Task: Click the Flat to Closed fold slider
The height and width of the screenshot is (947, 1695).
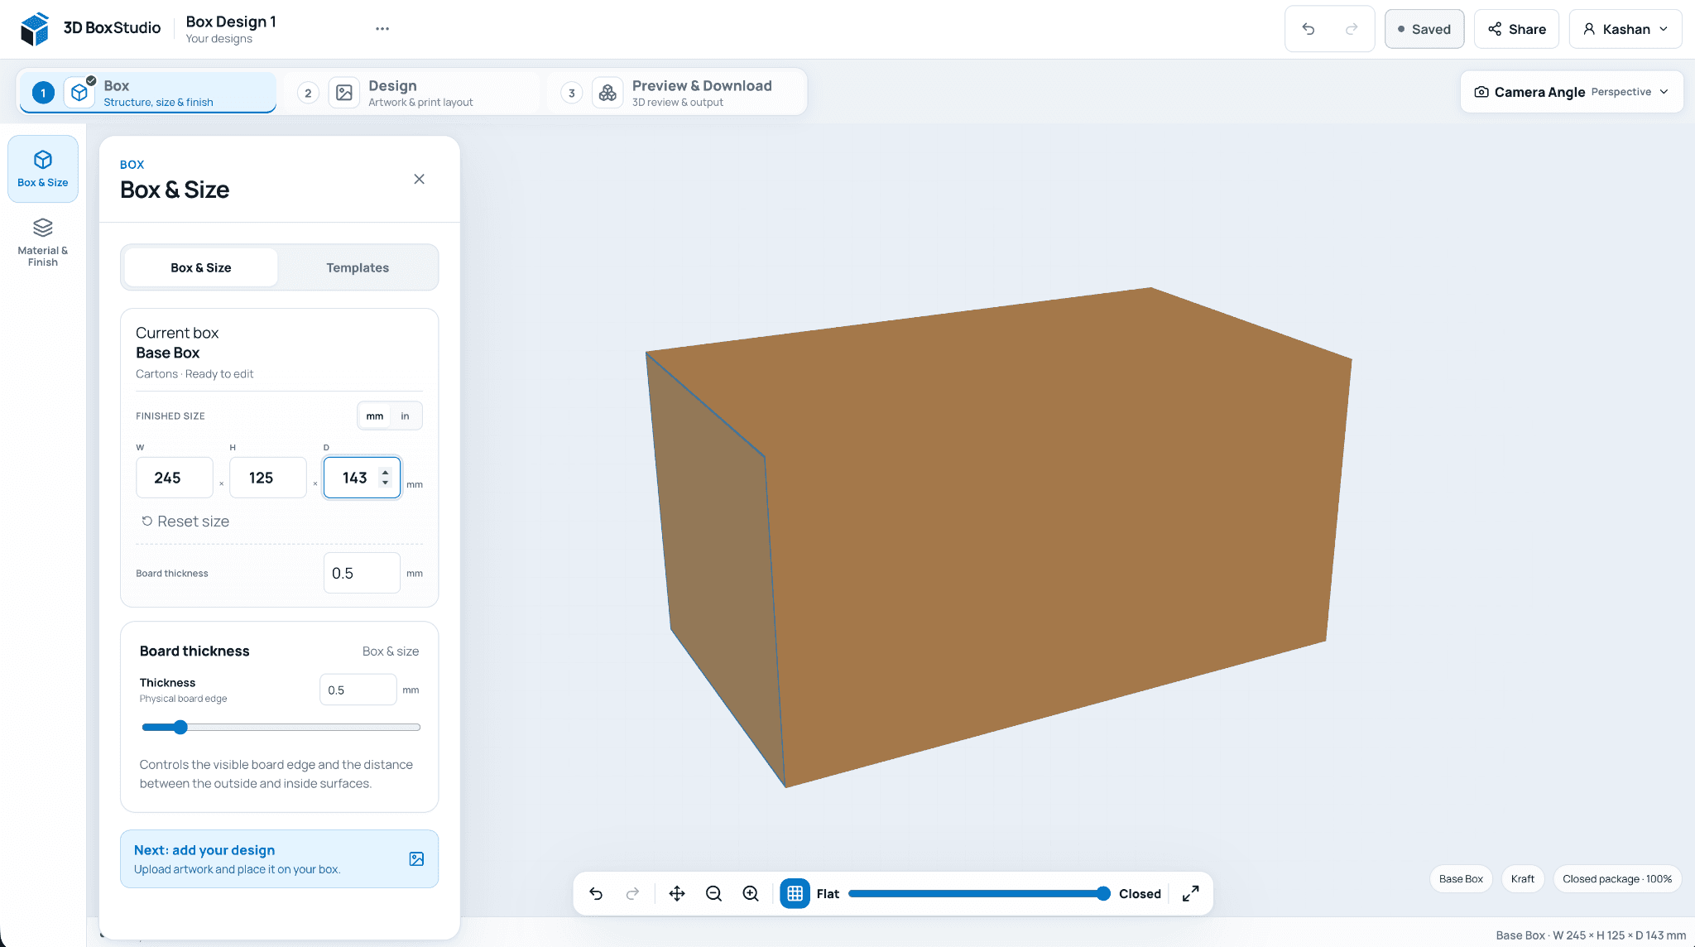Action: (x=979, y=893)
